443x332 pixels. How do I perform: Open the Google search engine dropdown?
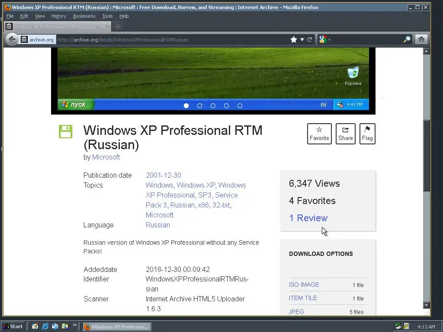pos(324,39)
